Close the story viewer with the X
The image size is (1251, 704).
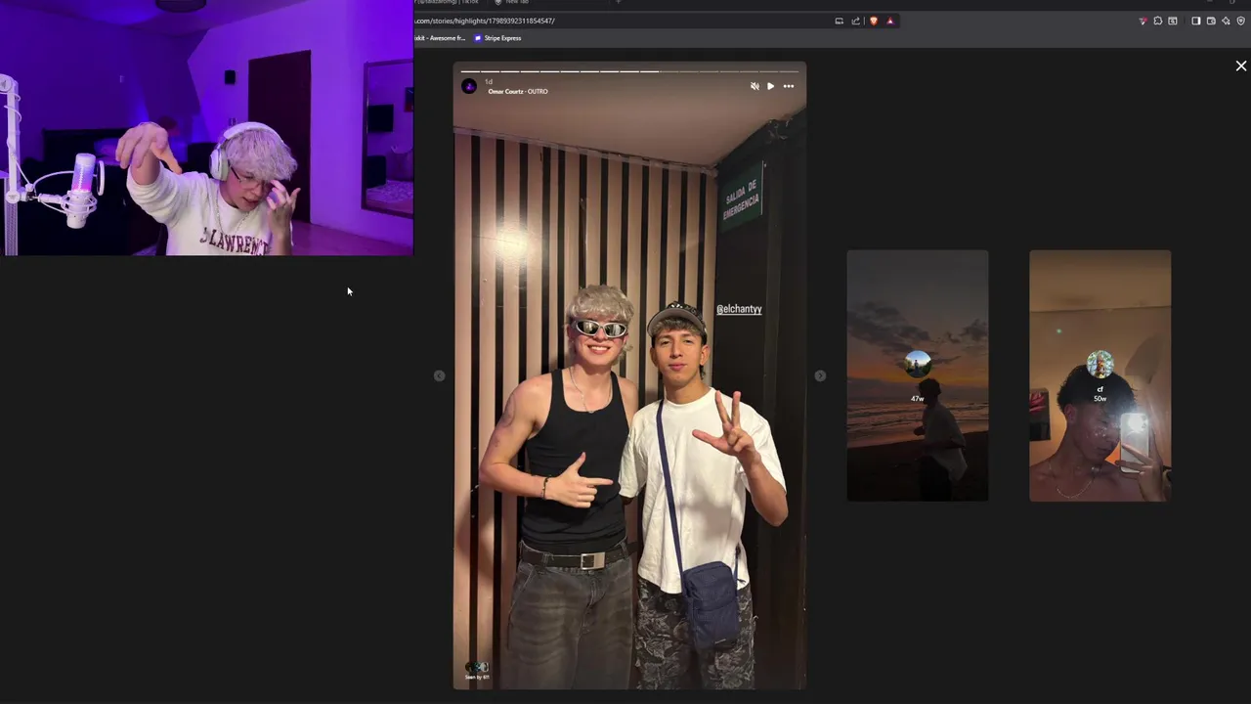[x=1241, y=66]
